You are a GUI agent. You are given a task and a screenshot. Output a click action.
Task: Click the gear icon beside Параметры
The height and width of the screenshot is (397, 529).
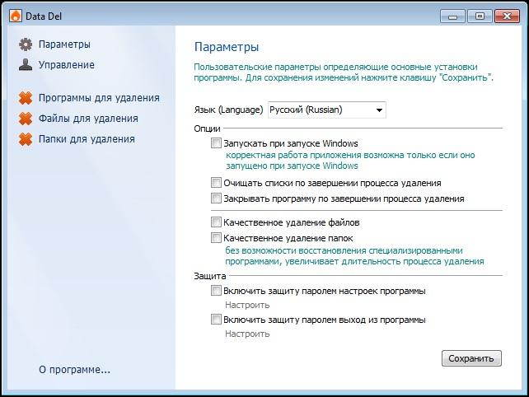(26, 44)
